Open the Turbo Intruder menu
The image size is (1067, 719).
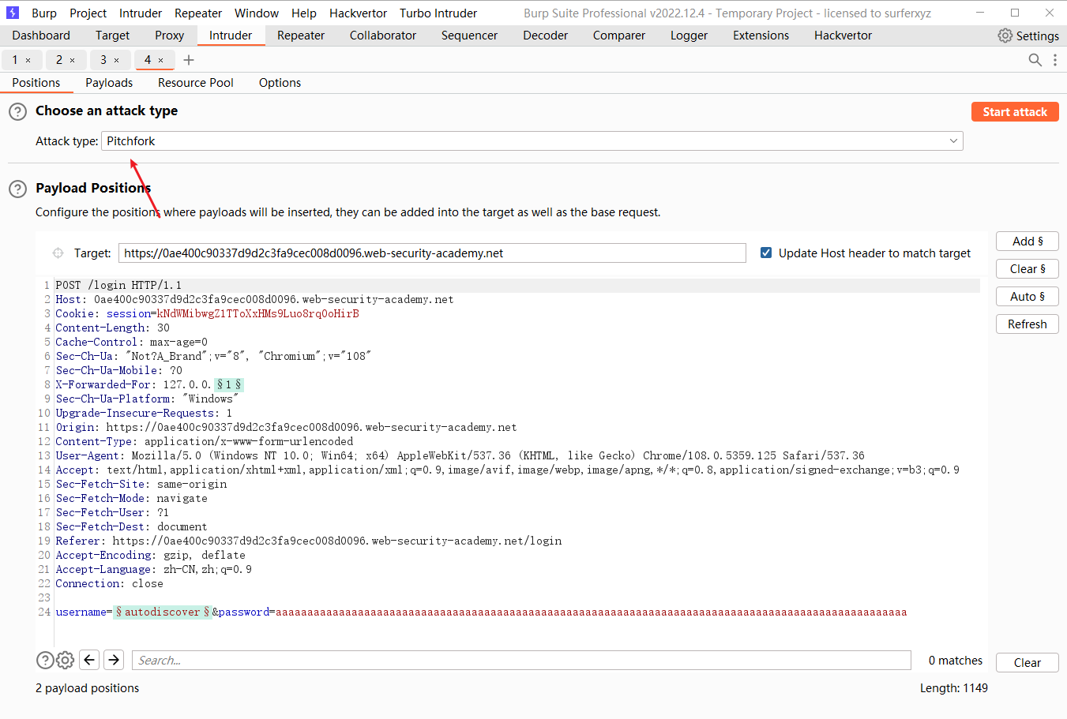(438, 13)
